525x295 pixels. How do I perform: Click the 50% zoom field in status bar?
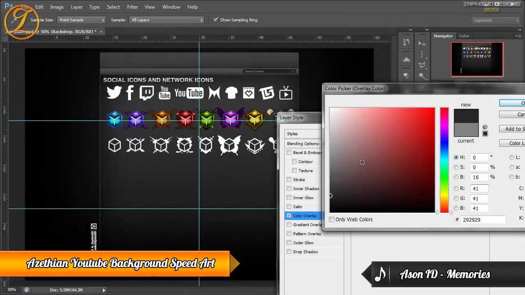[12, 290]
